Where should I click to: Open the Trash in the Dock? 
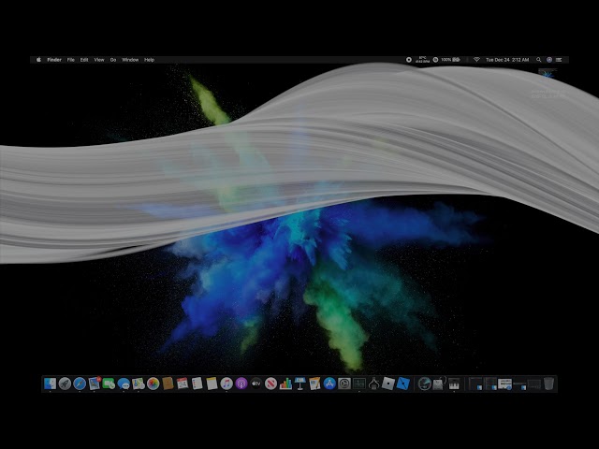(548, 384)
